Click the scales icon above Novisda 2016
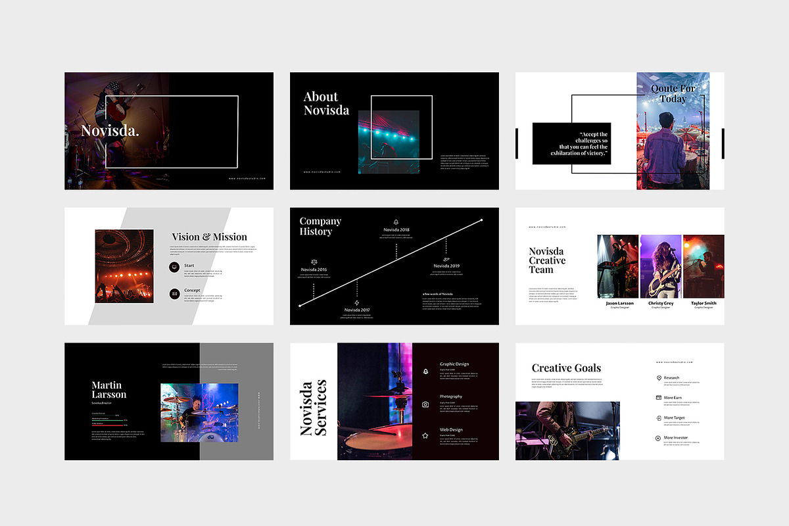The width and height of the screenshot is (789, 526). pos(314,262)
